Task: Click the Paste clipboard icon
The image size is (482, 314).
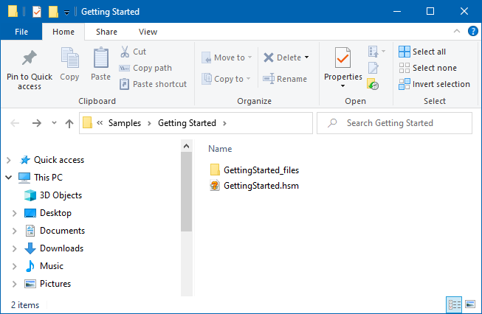Action: pyautogui.click(x=100, y=58)
